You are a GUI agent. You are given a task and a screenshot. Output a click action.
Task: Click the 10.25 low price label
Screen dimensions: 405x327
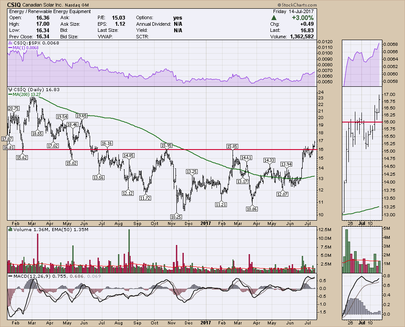(x=176, y=217)
